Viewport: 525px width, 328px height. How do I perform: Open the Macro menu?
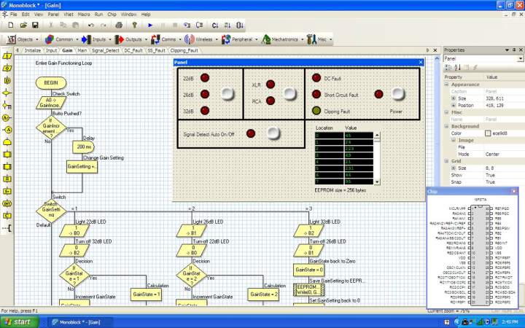pos(84,14)
